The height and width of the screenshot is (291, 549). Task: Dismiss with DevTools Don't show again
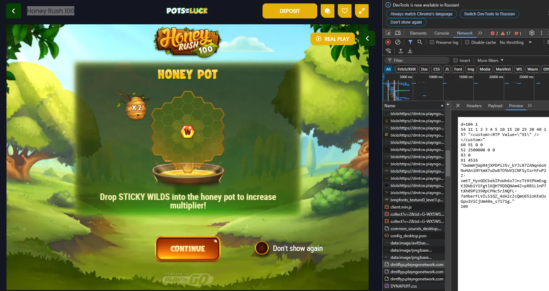click(406, 22)
